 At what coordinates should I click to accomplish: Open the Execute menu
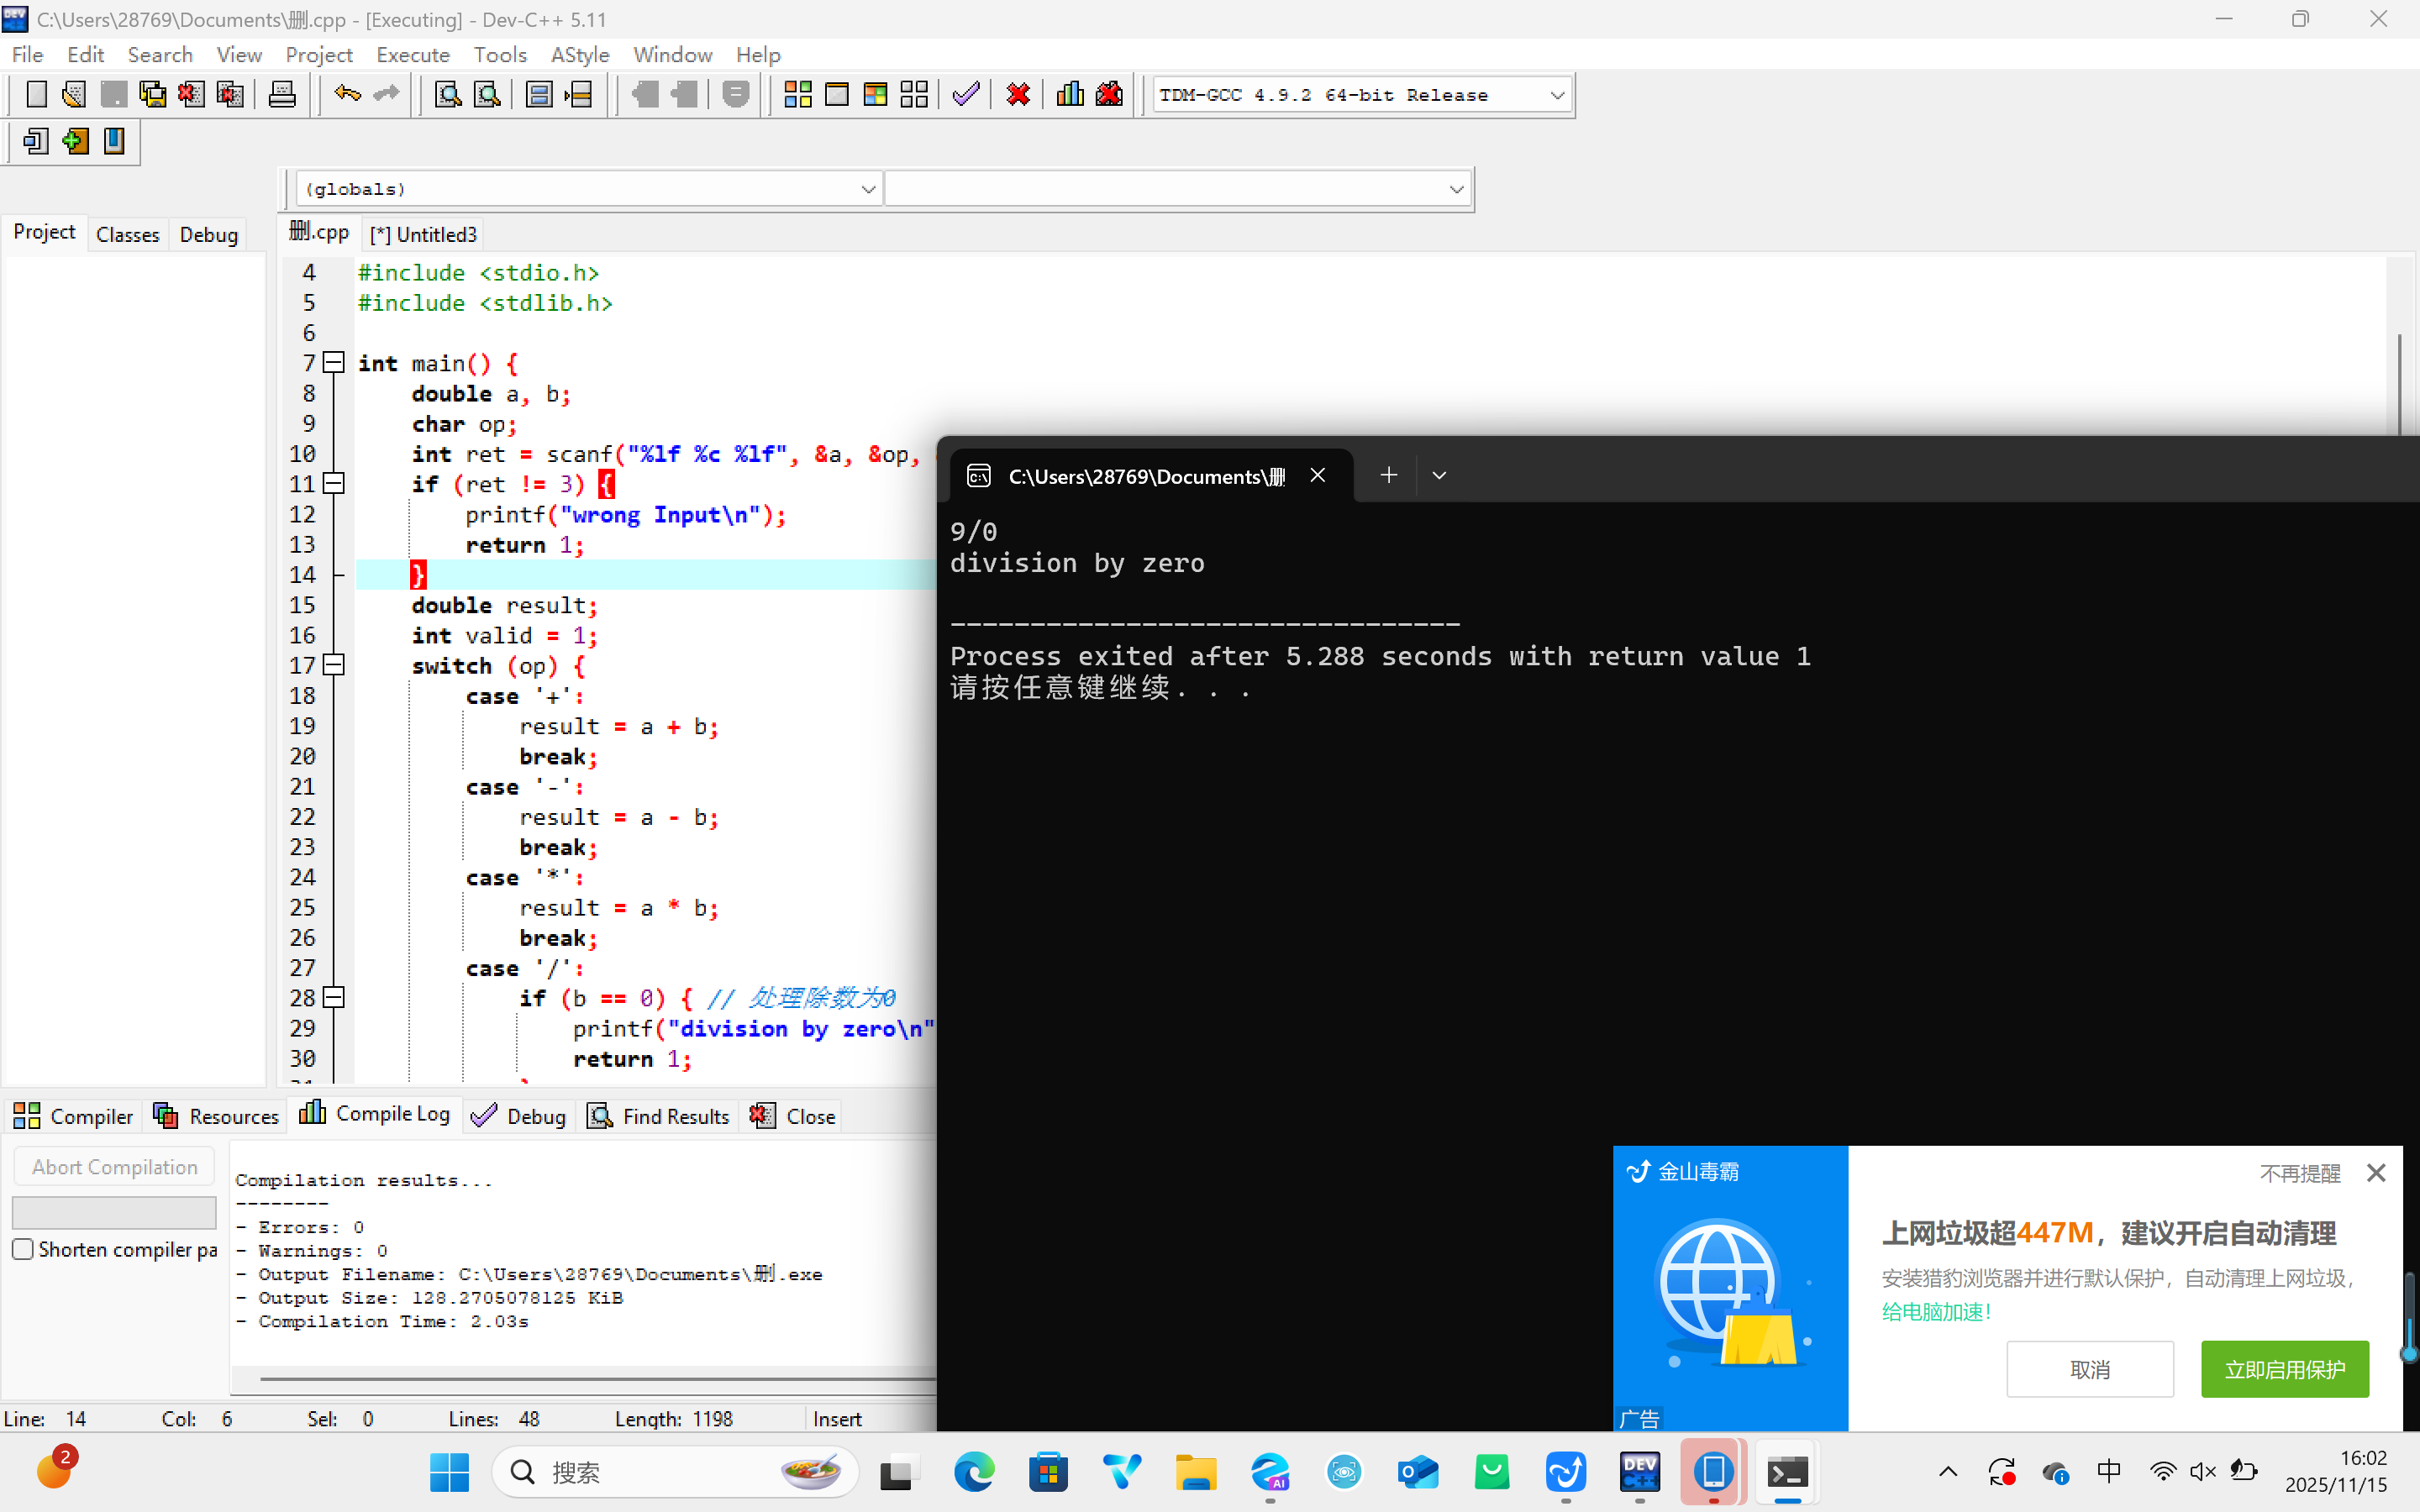[412, 55]
